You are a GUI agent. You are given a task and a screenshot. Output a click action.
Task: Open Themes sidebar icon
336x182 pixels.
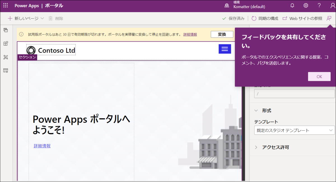(6, 57)
